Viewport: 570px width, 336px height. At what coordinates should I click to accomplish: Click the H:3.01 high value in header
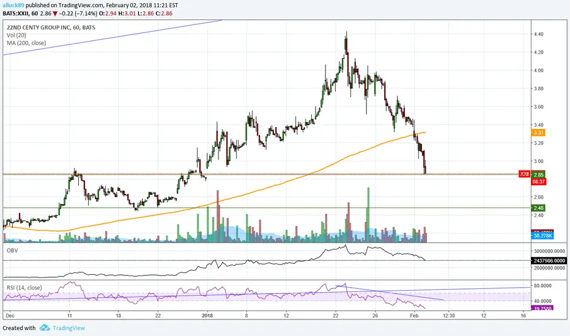127,13
